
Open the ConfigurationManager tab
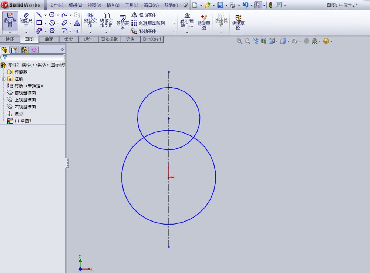[x=24, y=50]
